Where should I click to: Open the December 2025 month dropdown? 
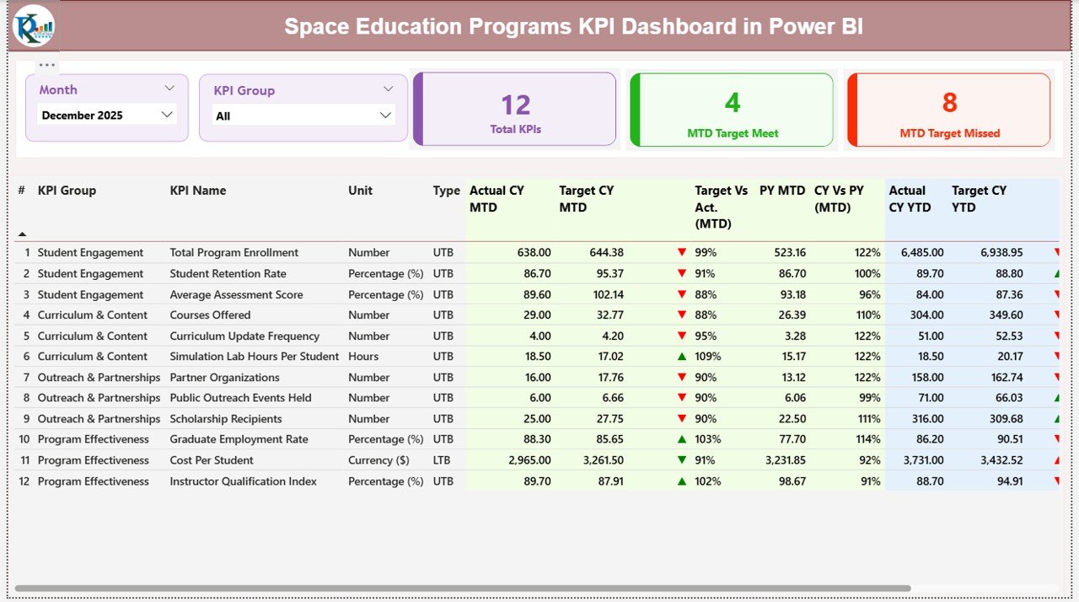click(x=169, y=114)
